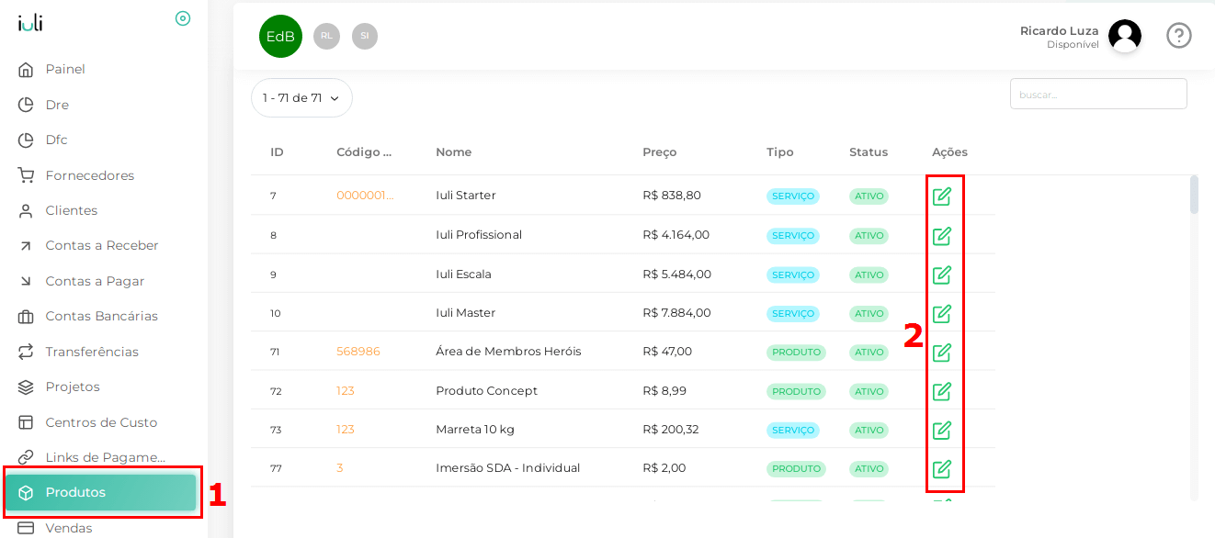Edit the Produto Concept item
1215x538 pixels.
942,391
